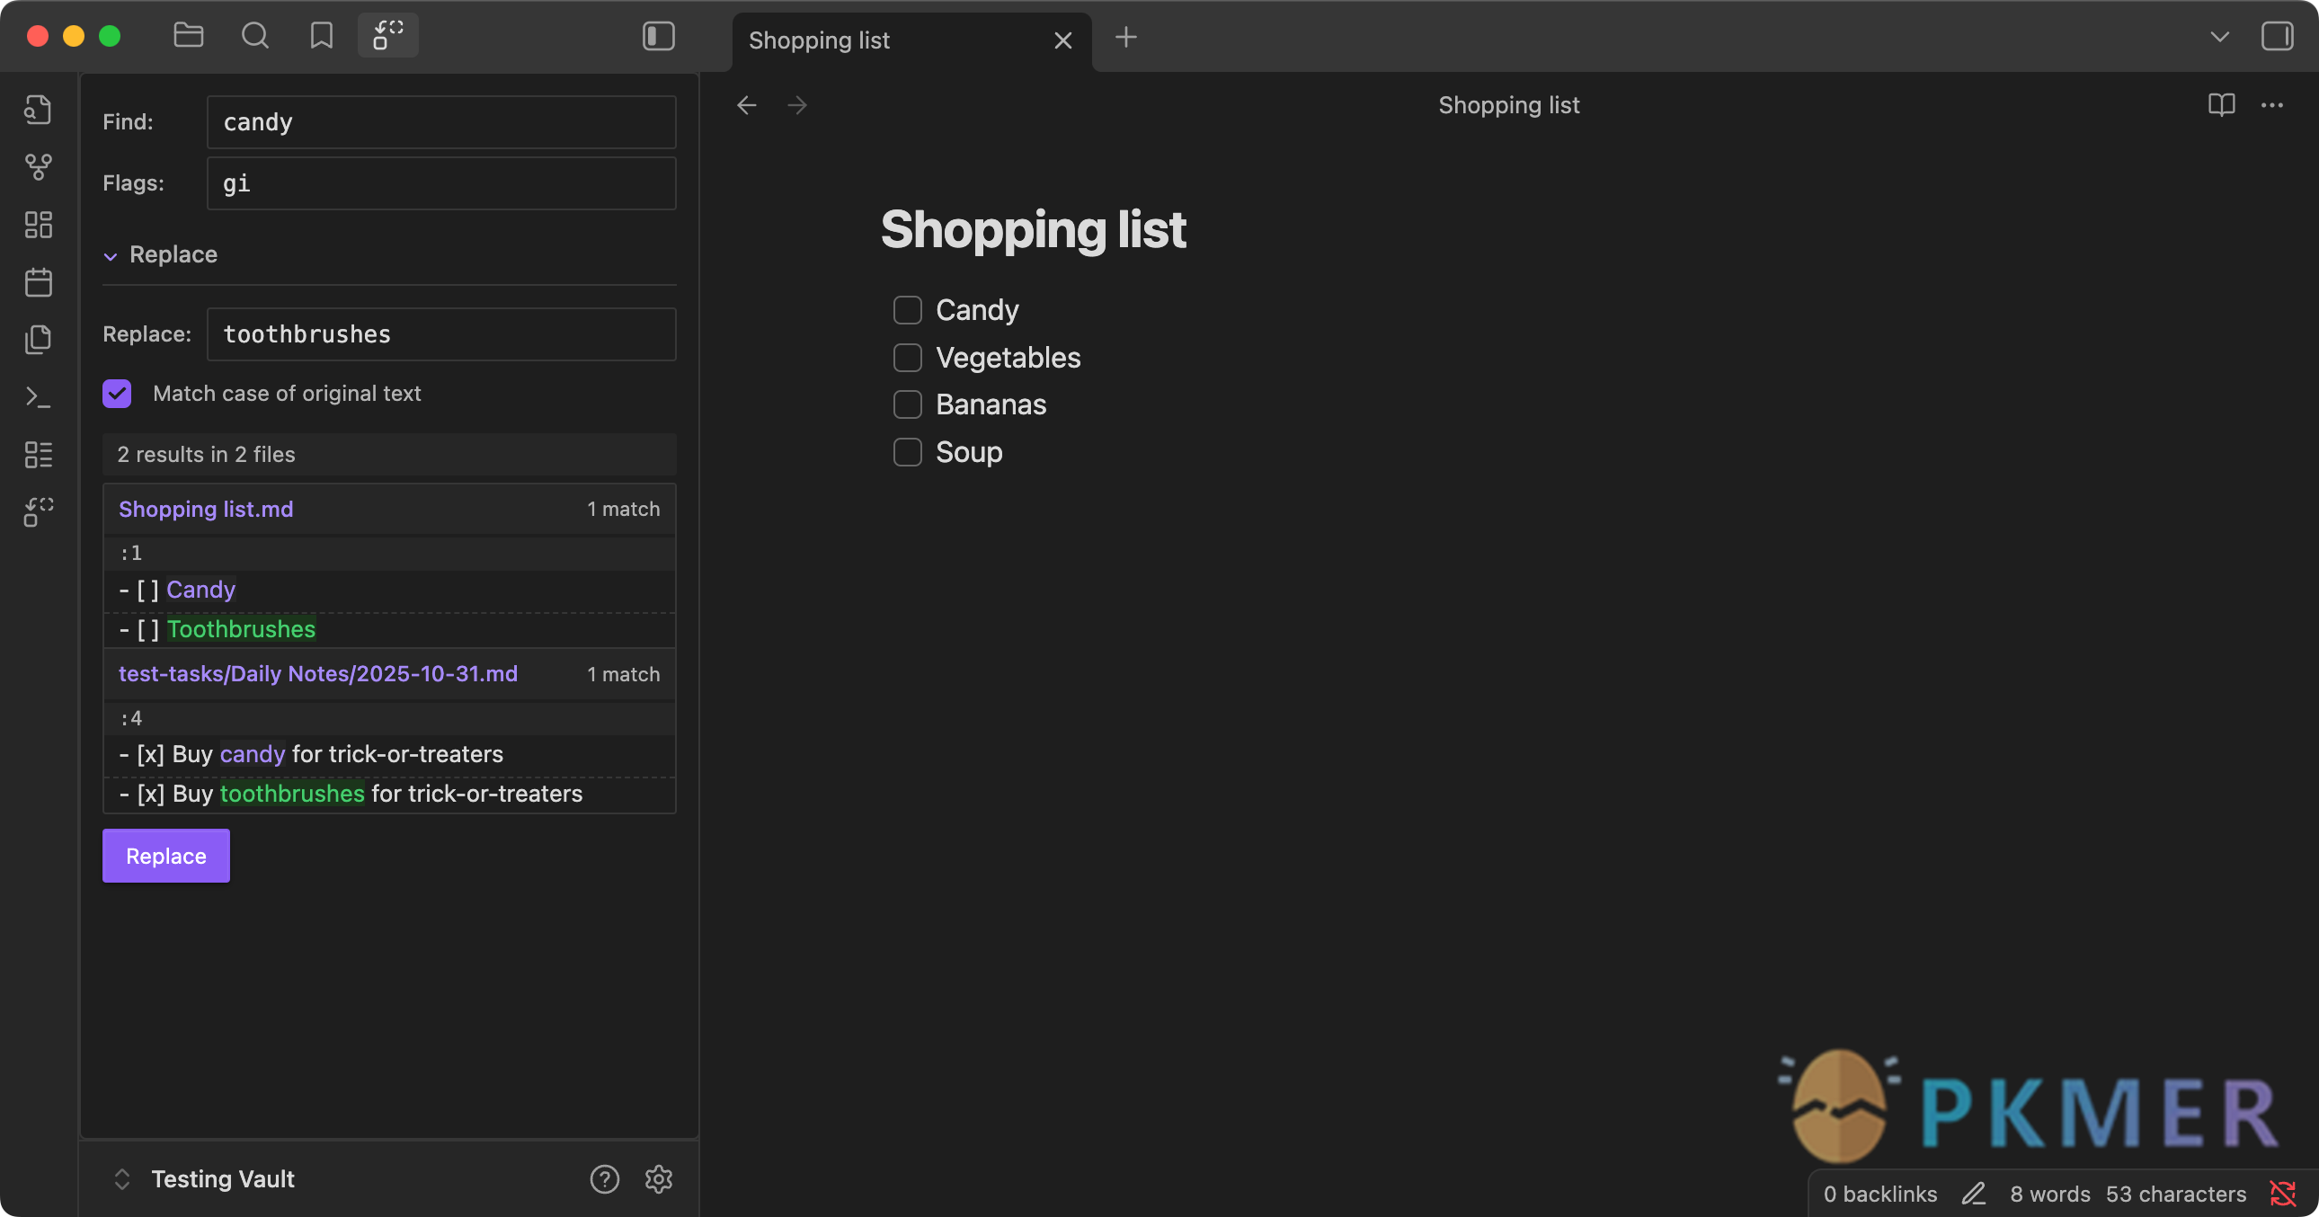This screenshot has height=1217, width=2319.
Task: Open test-tasks/Daily Notes/2025-10-31.md result
Action: (x=318, y=673)
